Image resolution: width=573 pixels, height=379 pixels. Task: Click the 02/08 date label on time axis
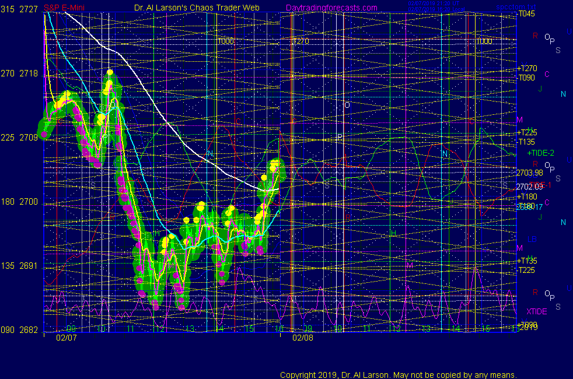tap(303, 337)
